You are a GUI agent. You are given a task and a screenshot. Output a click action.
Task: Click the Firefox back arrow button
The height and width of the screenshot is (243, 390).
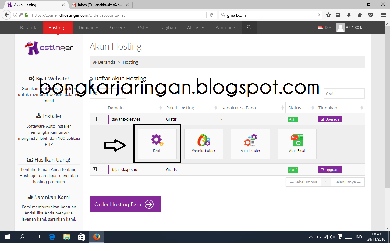pos(7,15)
